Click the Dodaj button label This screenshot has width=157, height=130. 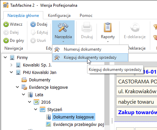(42, 24)
